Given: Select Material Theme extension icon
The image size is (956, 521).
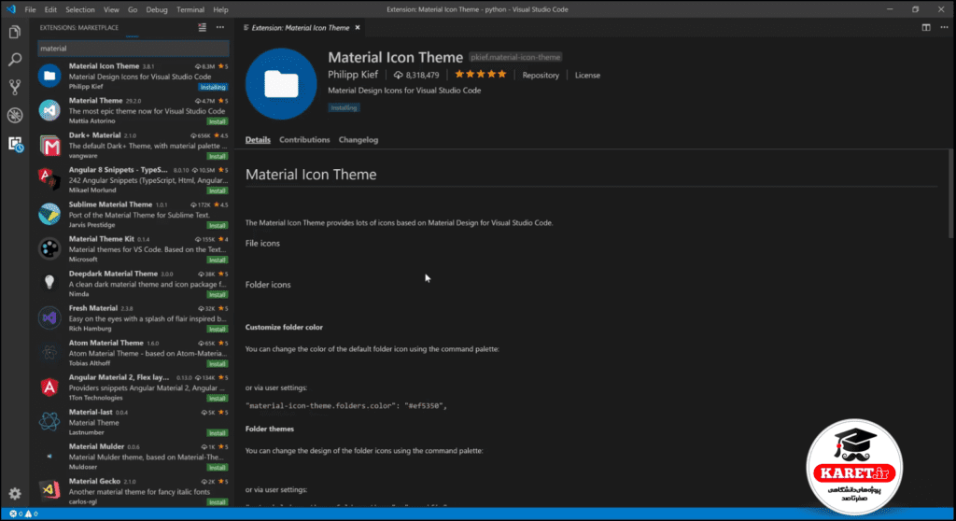Looking at the screenshot, I should point(49,110).
